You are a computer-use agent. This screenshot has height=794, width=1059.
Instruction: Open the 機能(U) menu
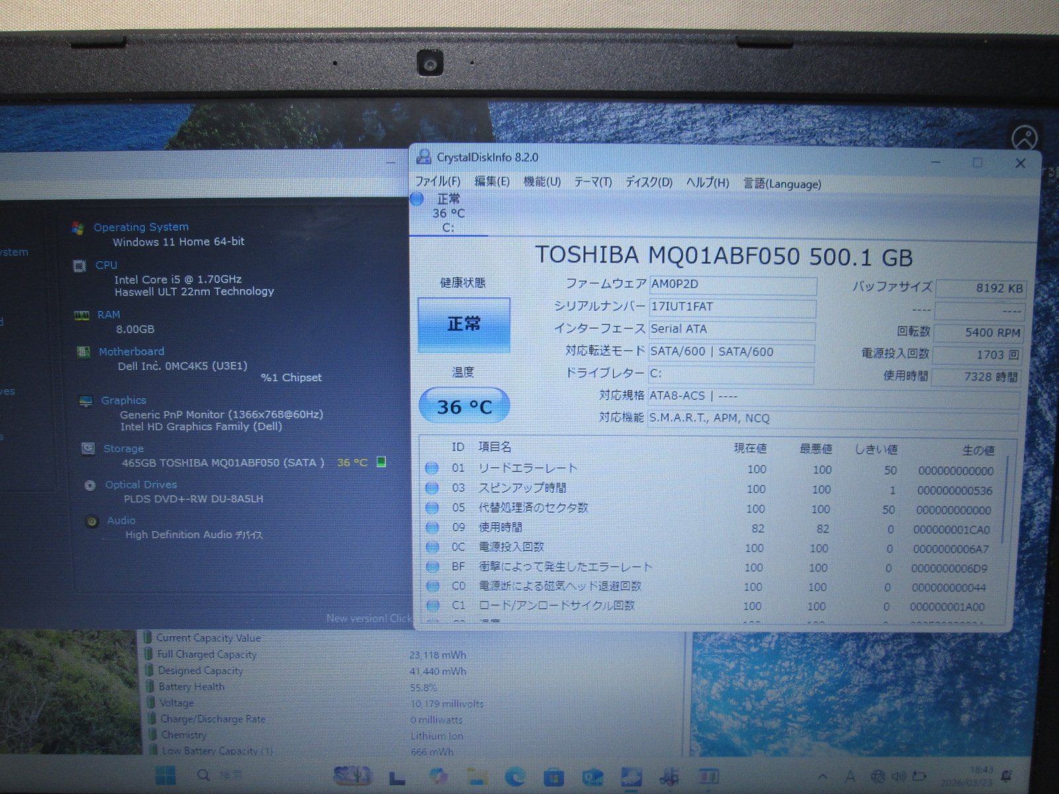[541, 182]
